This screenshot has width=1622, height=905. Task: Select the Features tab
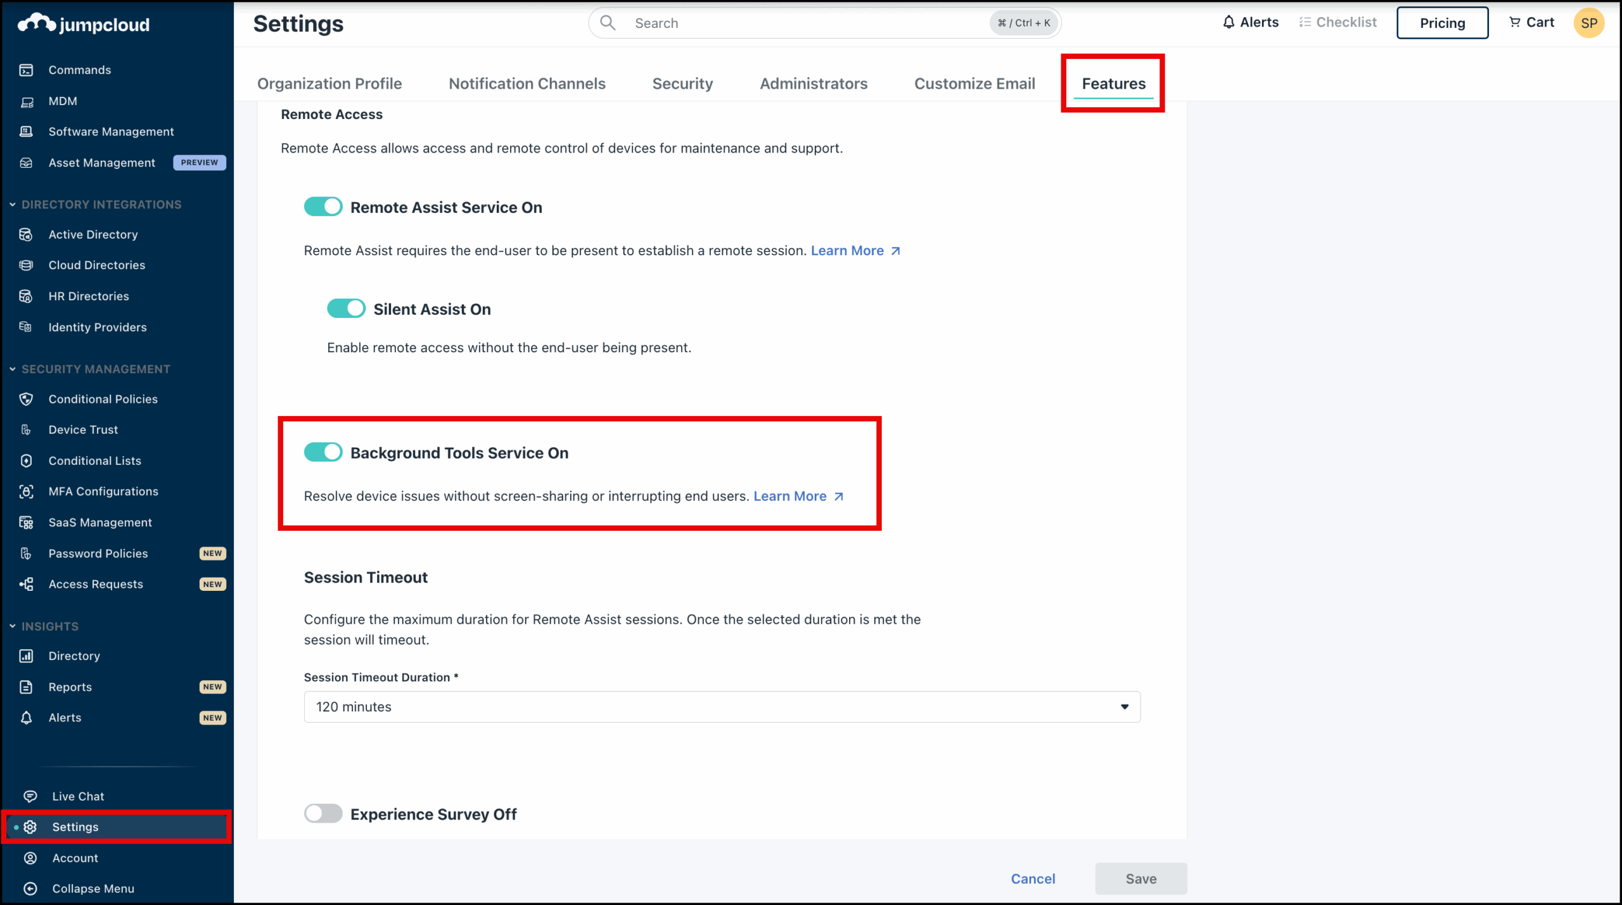point(1113,84)
